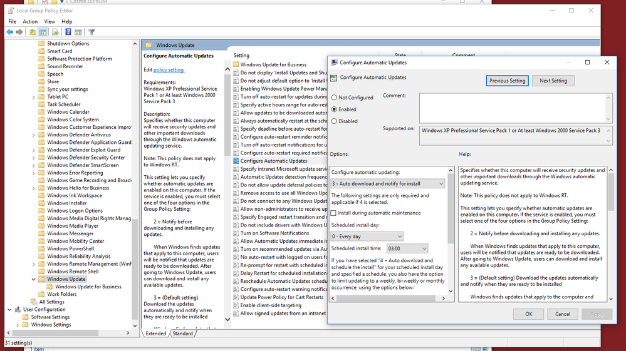This screenshot has height=351, width=626.
Task: Collapse the Windows Update tree node
Action: pyautogui.click(x=34, y=279)
